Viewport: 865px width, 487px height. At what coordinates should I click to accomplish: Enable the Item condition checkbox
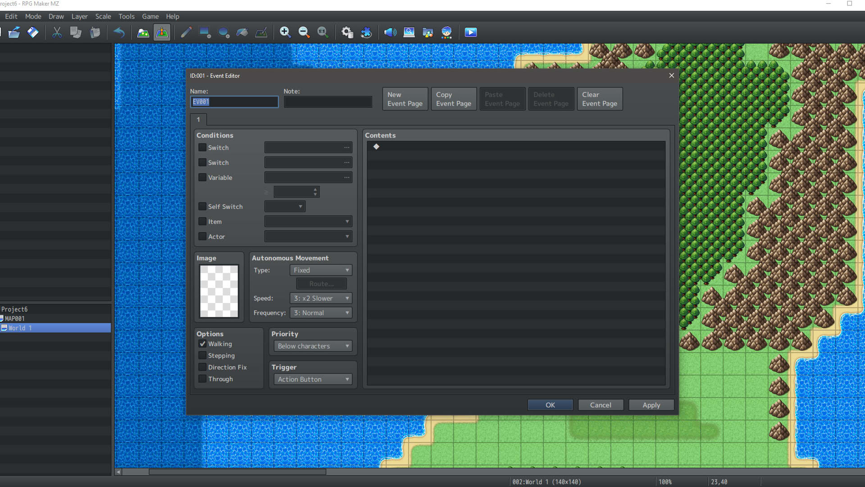pos(202,221)
